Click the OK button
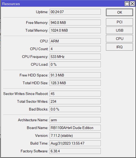This screenshot has width=136, height=158. point(119,12)
